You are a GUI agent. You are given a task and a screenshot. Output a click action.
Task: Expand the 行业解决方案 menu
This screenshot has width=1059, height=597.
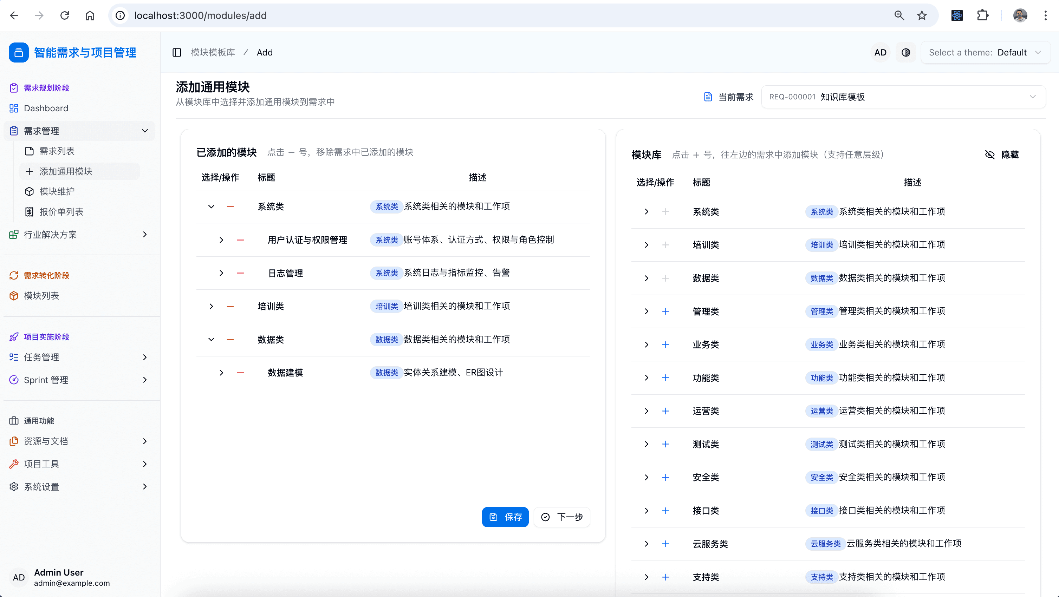[50, 234]
